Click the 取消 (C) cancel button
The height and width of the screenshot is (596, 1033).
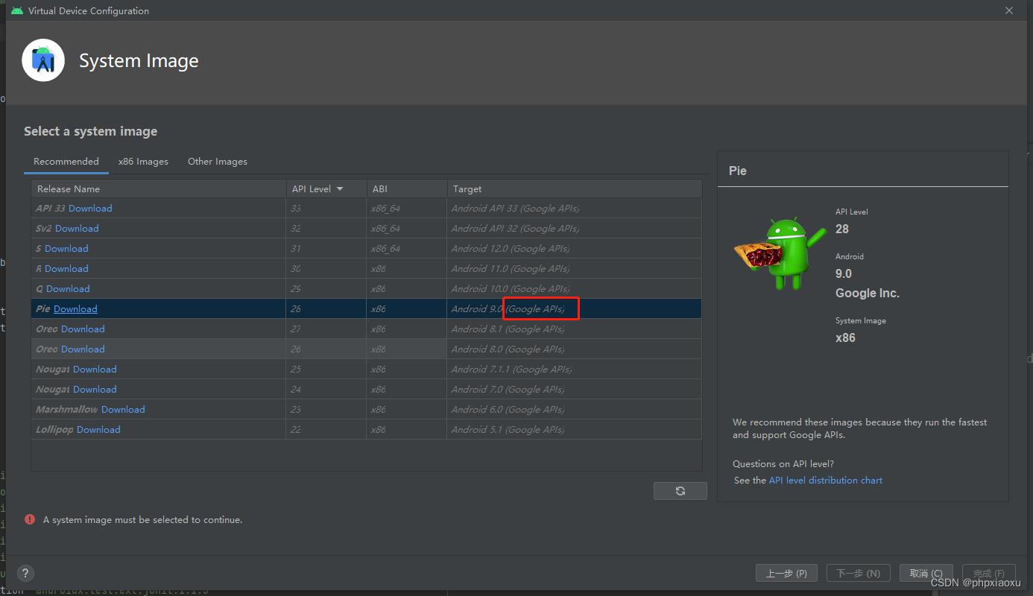pos(926,573)
